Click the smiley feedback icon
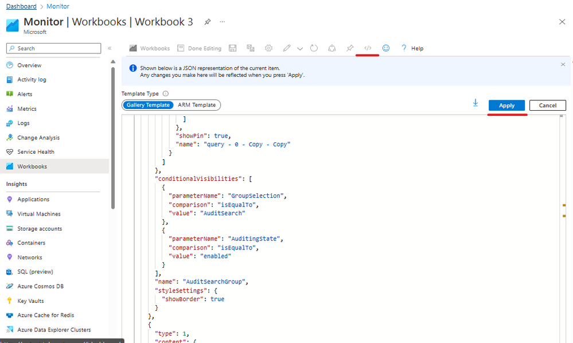 [x=386, y=48]
